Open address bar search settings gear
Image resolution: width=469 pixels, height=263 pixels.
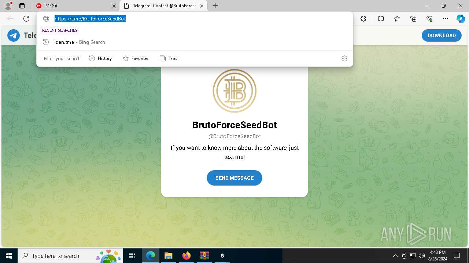[344, 58]
